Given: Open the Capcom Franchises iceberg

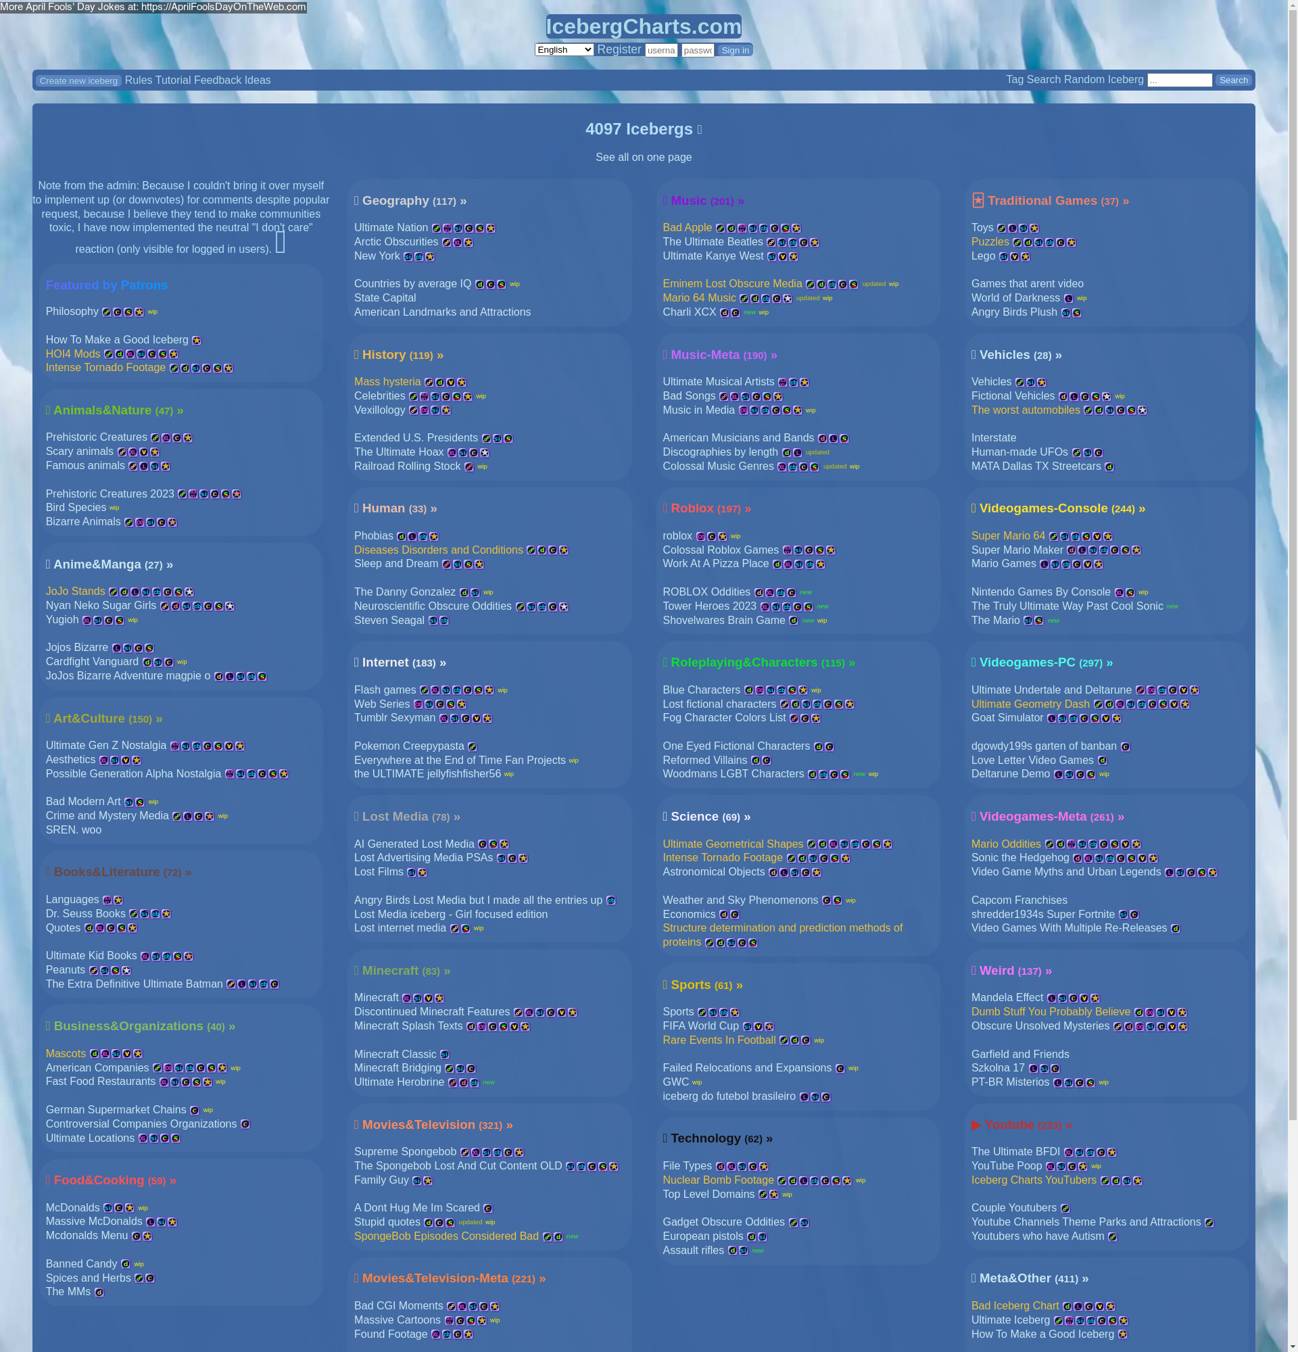Looking at the screenshot, I should (x=1019, y=900).
